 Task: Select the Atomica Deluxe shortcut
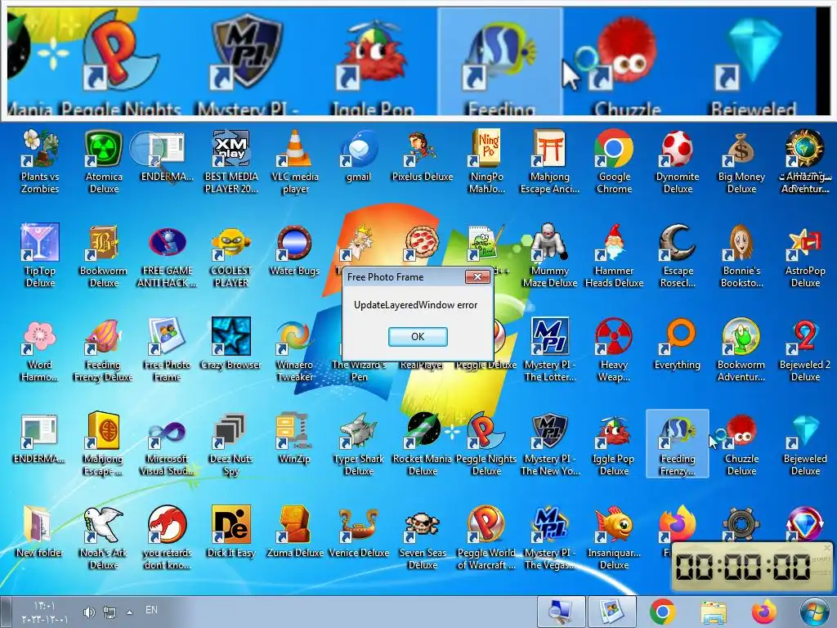104,162
